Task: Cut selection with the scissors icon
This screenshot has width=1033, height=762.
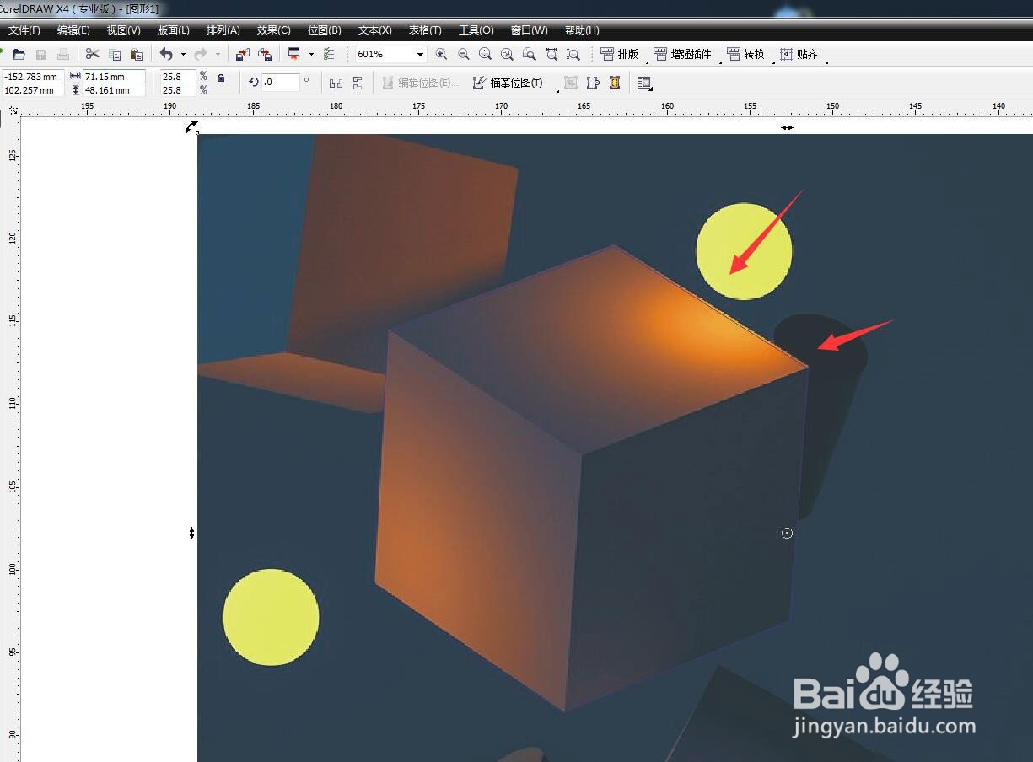Action: tap(93, 54)
